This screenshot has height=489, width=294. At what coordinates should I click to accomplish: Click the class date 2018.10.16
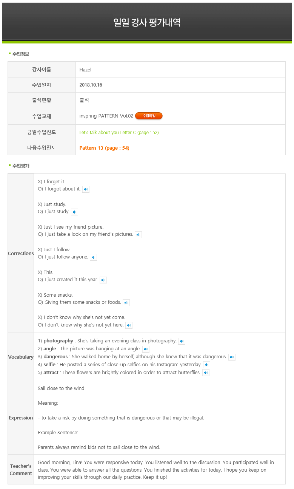(x=91, y=85)
